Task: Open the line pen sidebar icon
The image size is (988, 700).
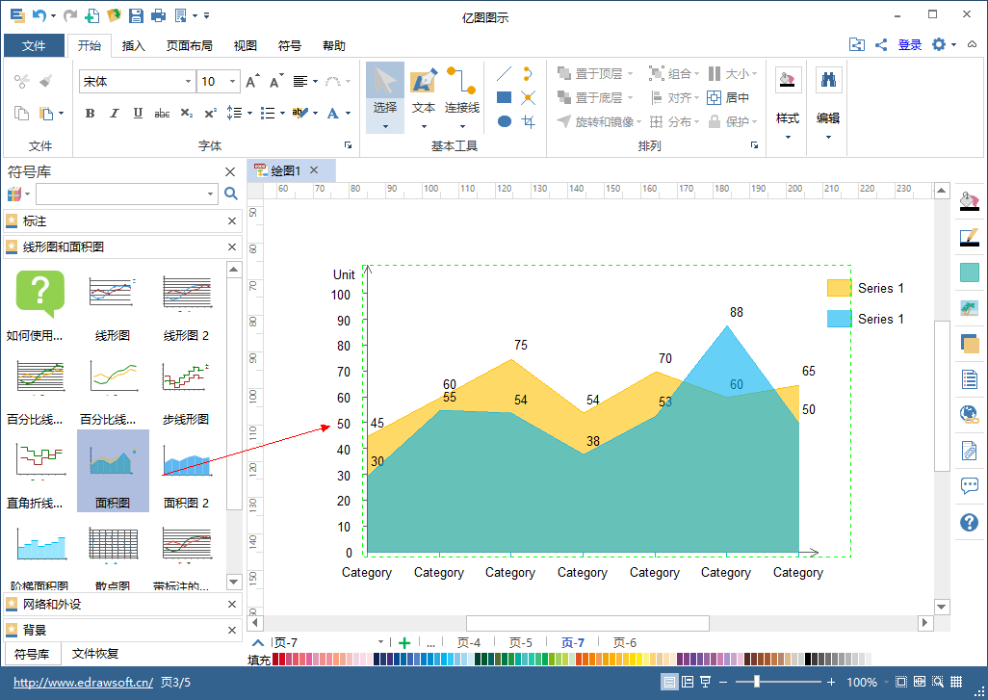Action: [x=969, y=237]
